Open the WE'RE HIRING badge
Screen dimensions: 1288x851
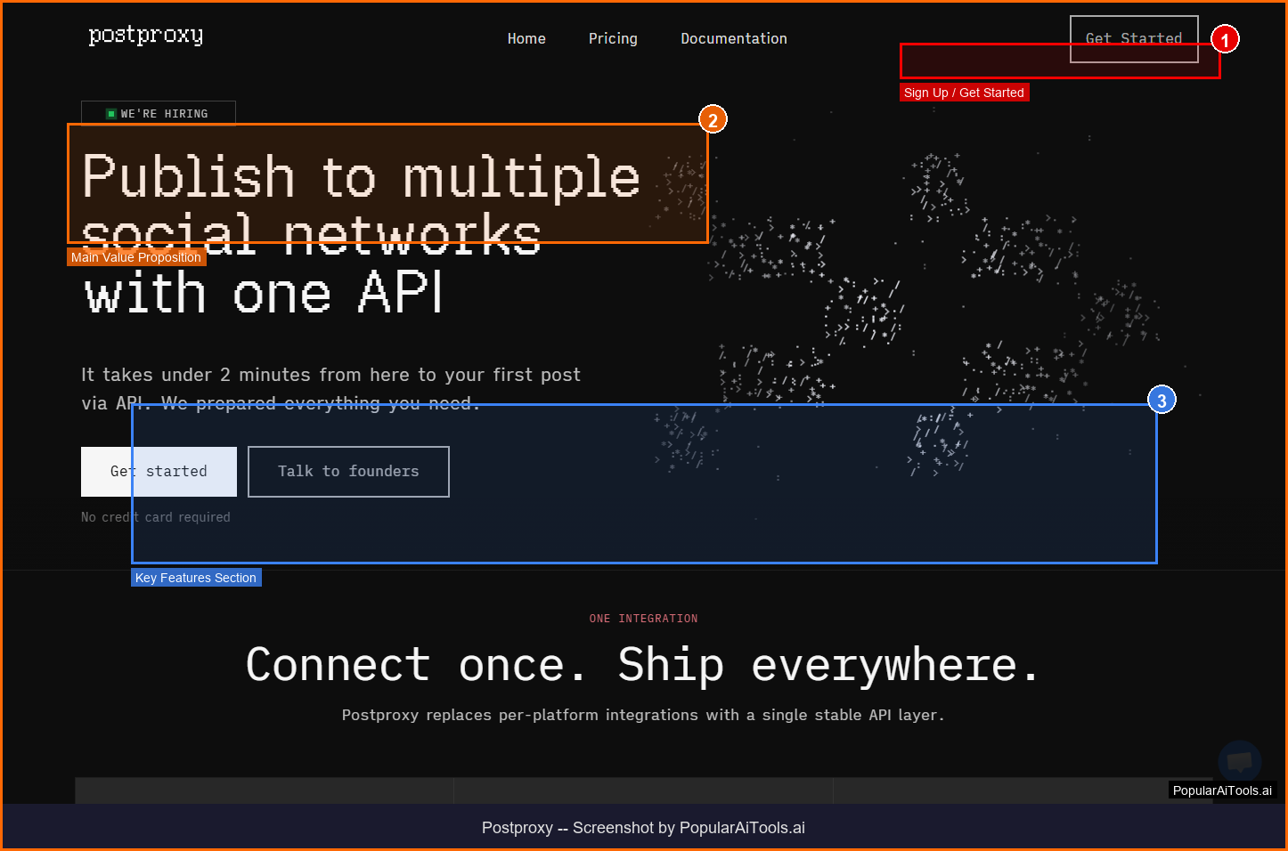coord(159,114)
